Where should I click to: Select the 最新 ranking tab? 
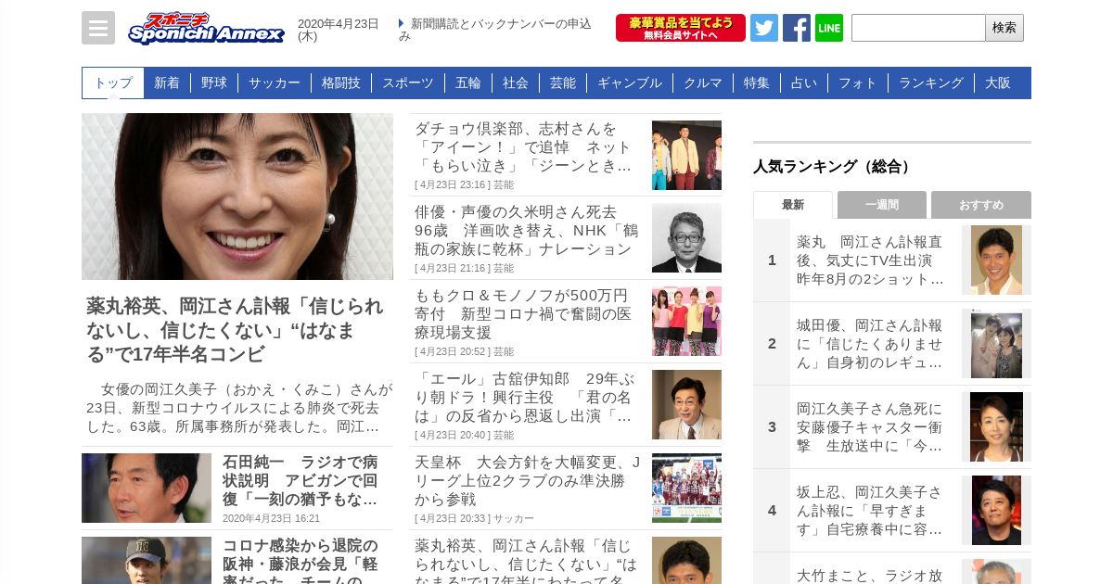[x=793, y=205]
